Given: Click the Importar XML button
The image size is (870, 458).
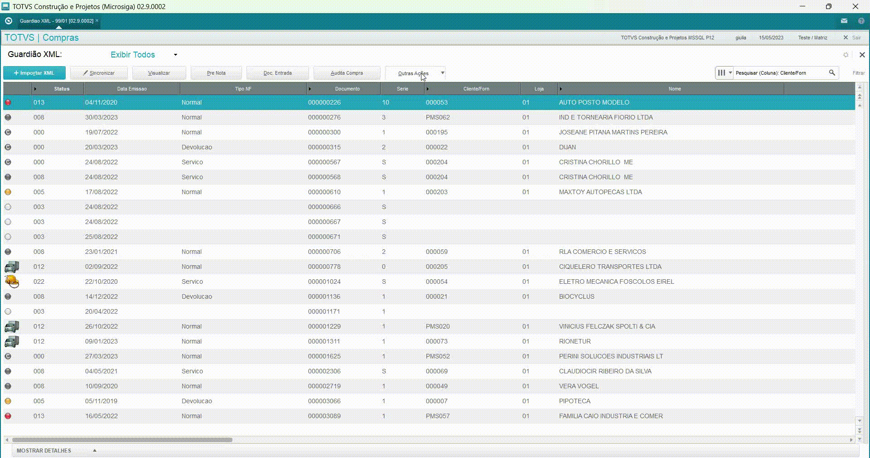Looking at the screenshot, I should pos(34,73).
